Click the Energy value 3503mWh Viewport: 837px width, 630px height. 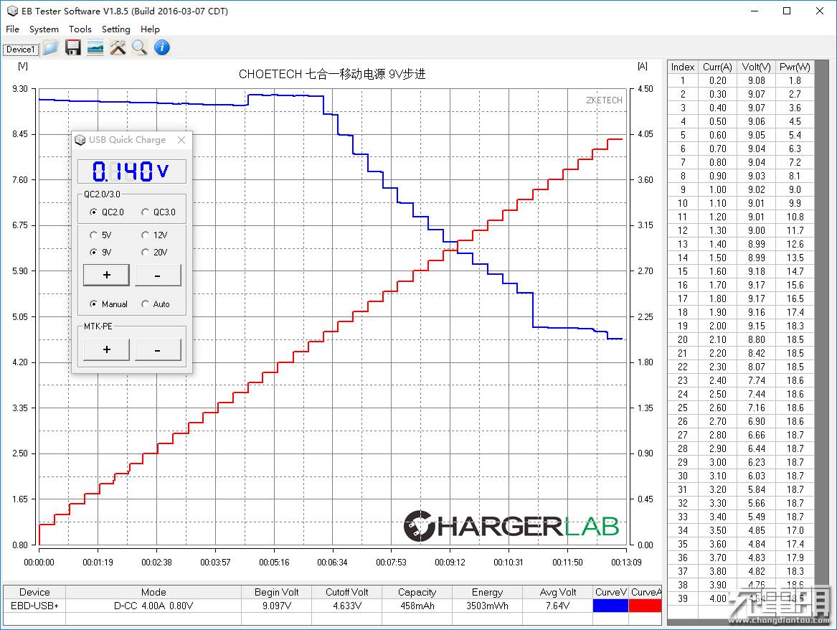487,606
